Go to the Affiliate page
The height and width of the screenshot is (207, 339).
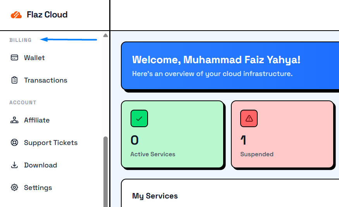pyautogui.click(x=37, y=120)
